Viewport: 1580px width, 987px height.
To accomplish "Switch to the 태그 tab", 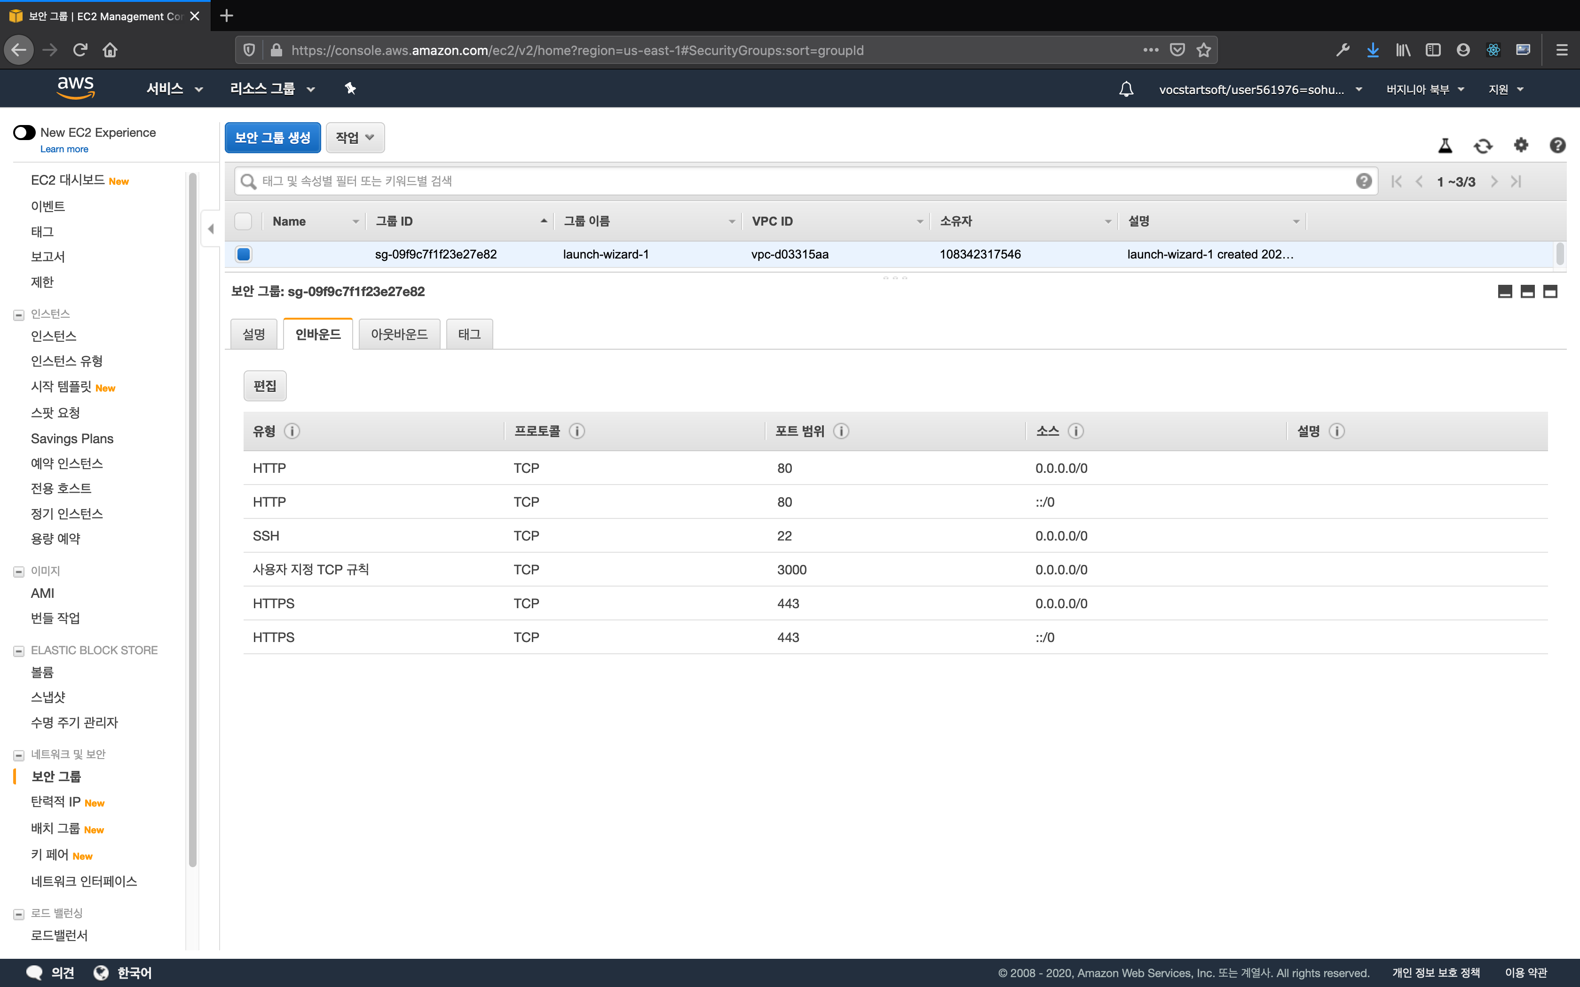I will click(469, 334).
